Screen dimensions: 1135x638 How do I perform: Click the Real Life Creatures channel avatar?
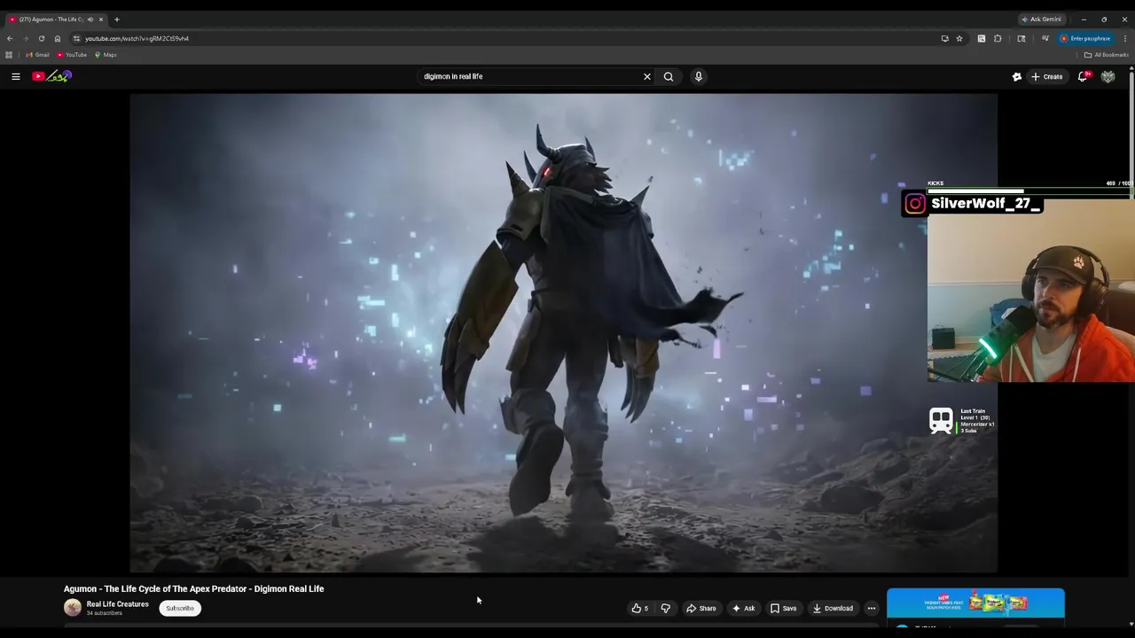(x=73, y=608)
